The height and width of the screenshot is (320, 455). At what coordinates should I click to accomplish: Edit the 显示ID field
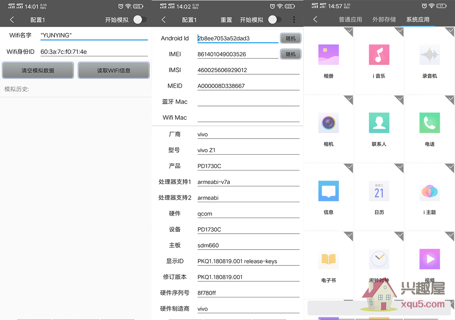[x=248, y=261]
